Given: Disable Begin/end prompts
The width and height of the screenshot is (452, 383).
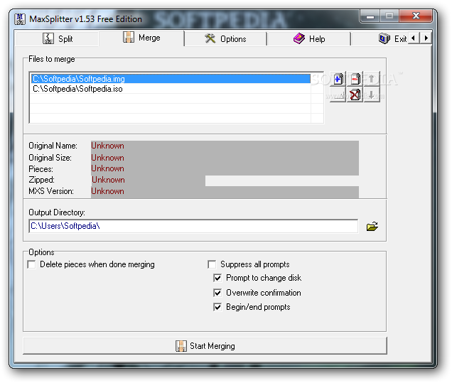Looking at the screenshot, I should tap(217, 307).
